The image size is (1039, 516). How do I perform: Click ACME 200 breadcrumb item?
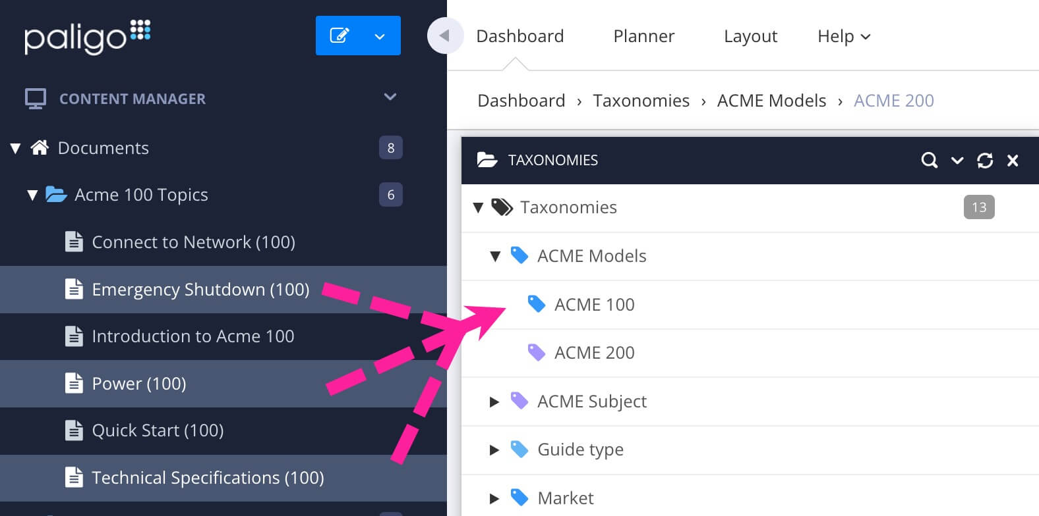point(894,101)
